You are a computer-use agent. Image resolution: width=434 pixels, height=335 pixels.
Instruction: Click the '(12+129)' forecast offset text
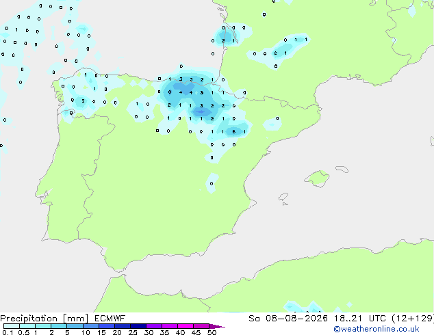413,319
